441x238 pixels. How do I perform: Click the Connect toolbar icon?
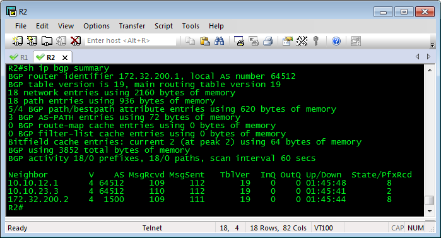[x=18, y=41]
